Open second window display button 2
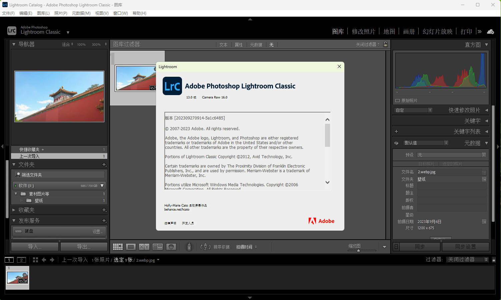 tap(21, 260)
